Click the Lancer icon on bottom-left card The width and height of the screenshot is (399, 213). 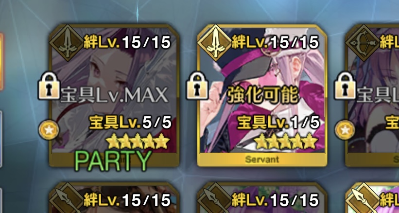[67, 200]
